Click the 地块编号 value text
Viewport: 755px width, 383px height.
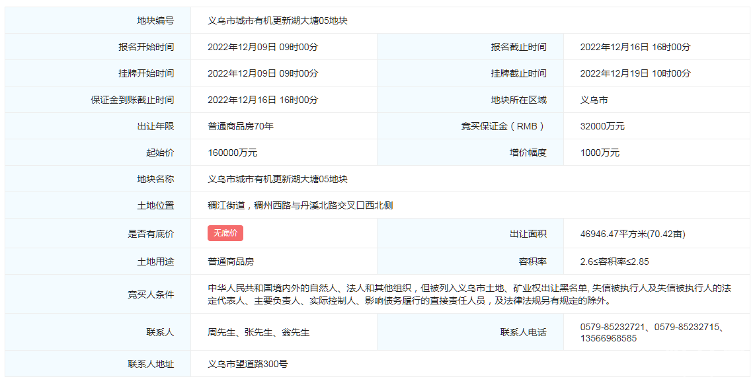[278, 20]
